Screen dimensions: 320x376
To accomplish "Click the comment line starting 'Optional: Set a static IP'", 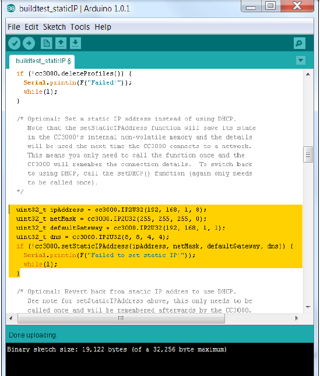I will (126, 119).
